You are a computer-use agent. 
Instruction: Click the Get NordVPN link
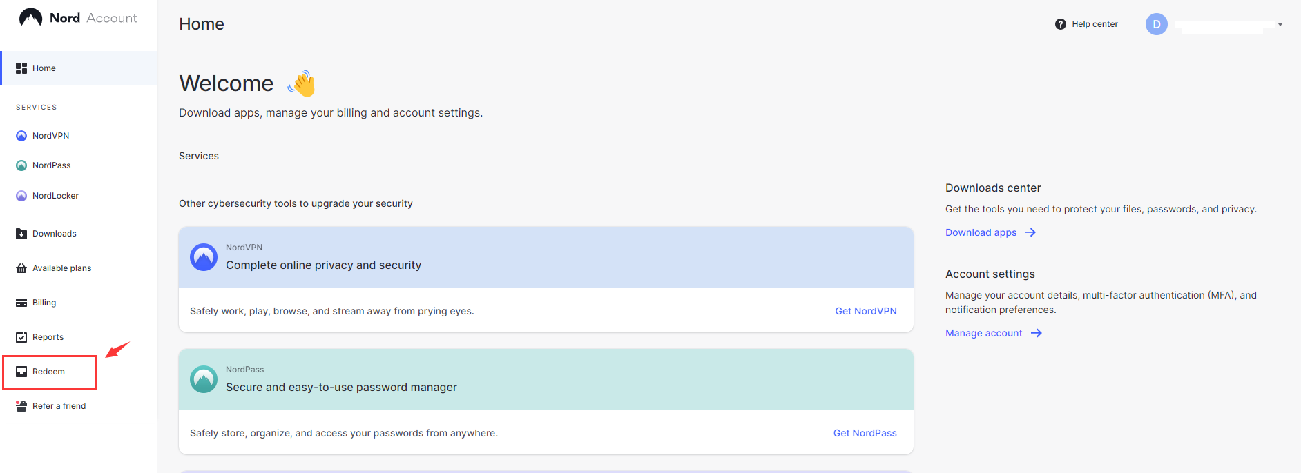click(x=866, y=311)
